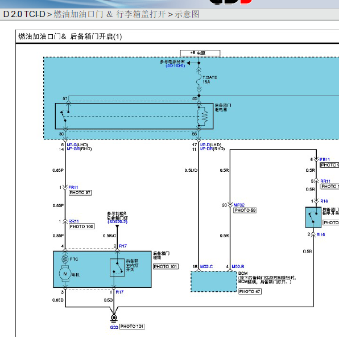
Task: Click the 参考电源分布 reference label
Action: 172,62
